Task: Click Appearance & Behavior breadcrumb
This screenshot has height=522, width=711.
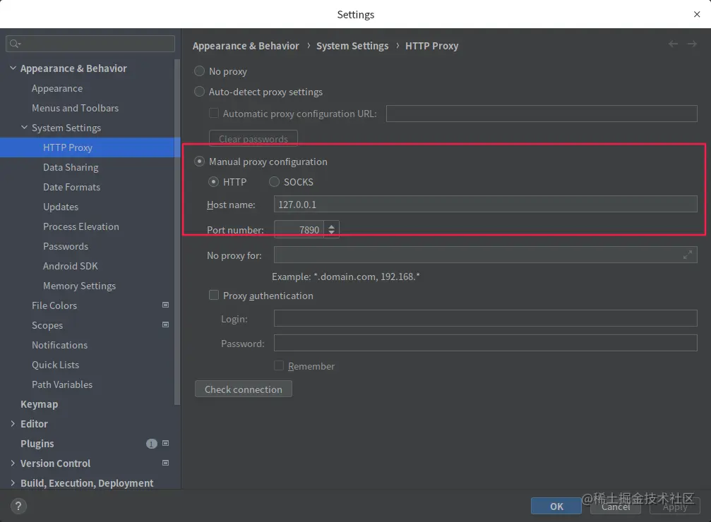Action: coord(246,46)
